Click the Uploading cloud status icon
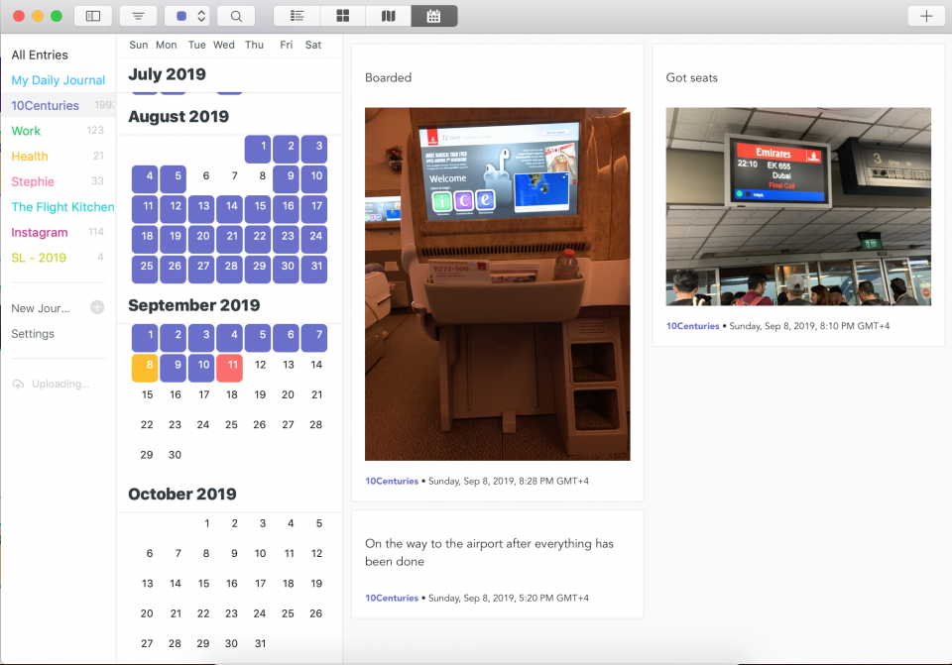The image size is (952, 665). 18,385
